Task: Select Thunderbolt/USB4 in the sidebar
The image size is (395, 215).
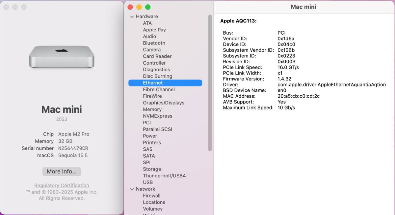Action: click(x=164, y=176)
